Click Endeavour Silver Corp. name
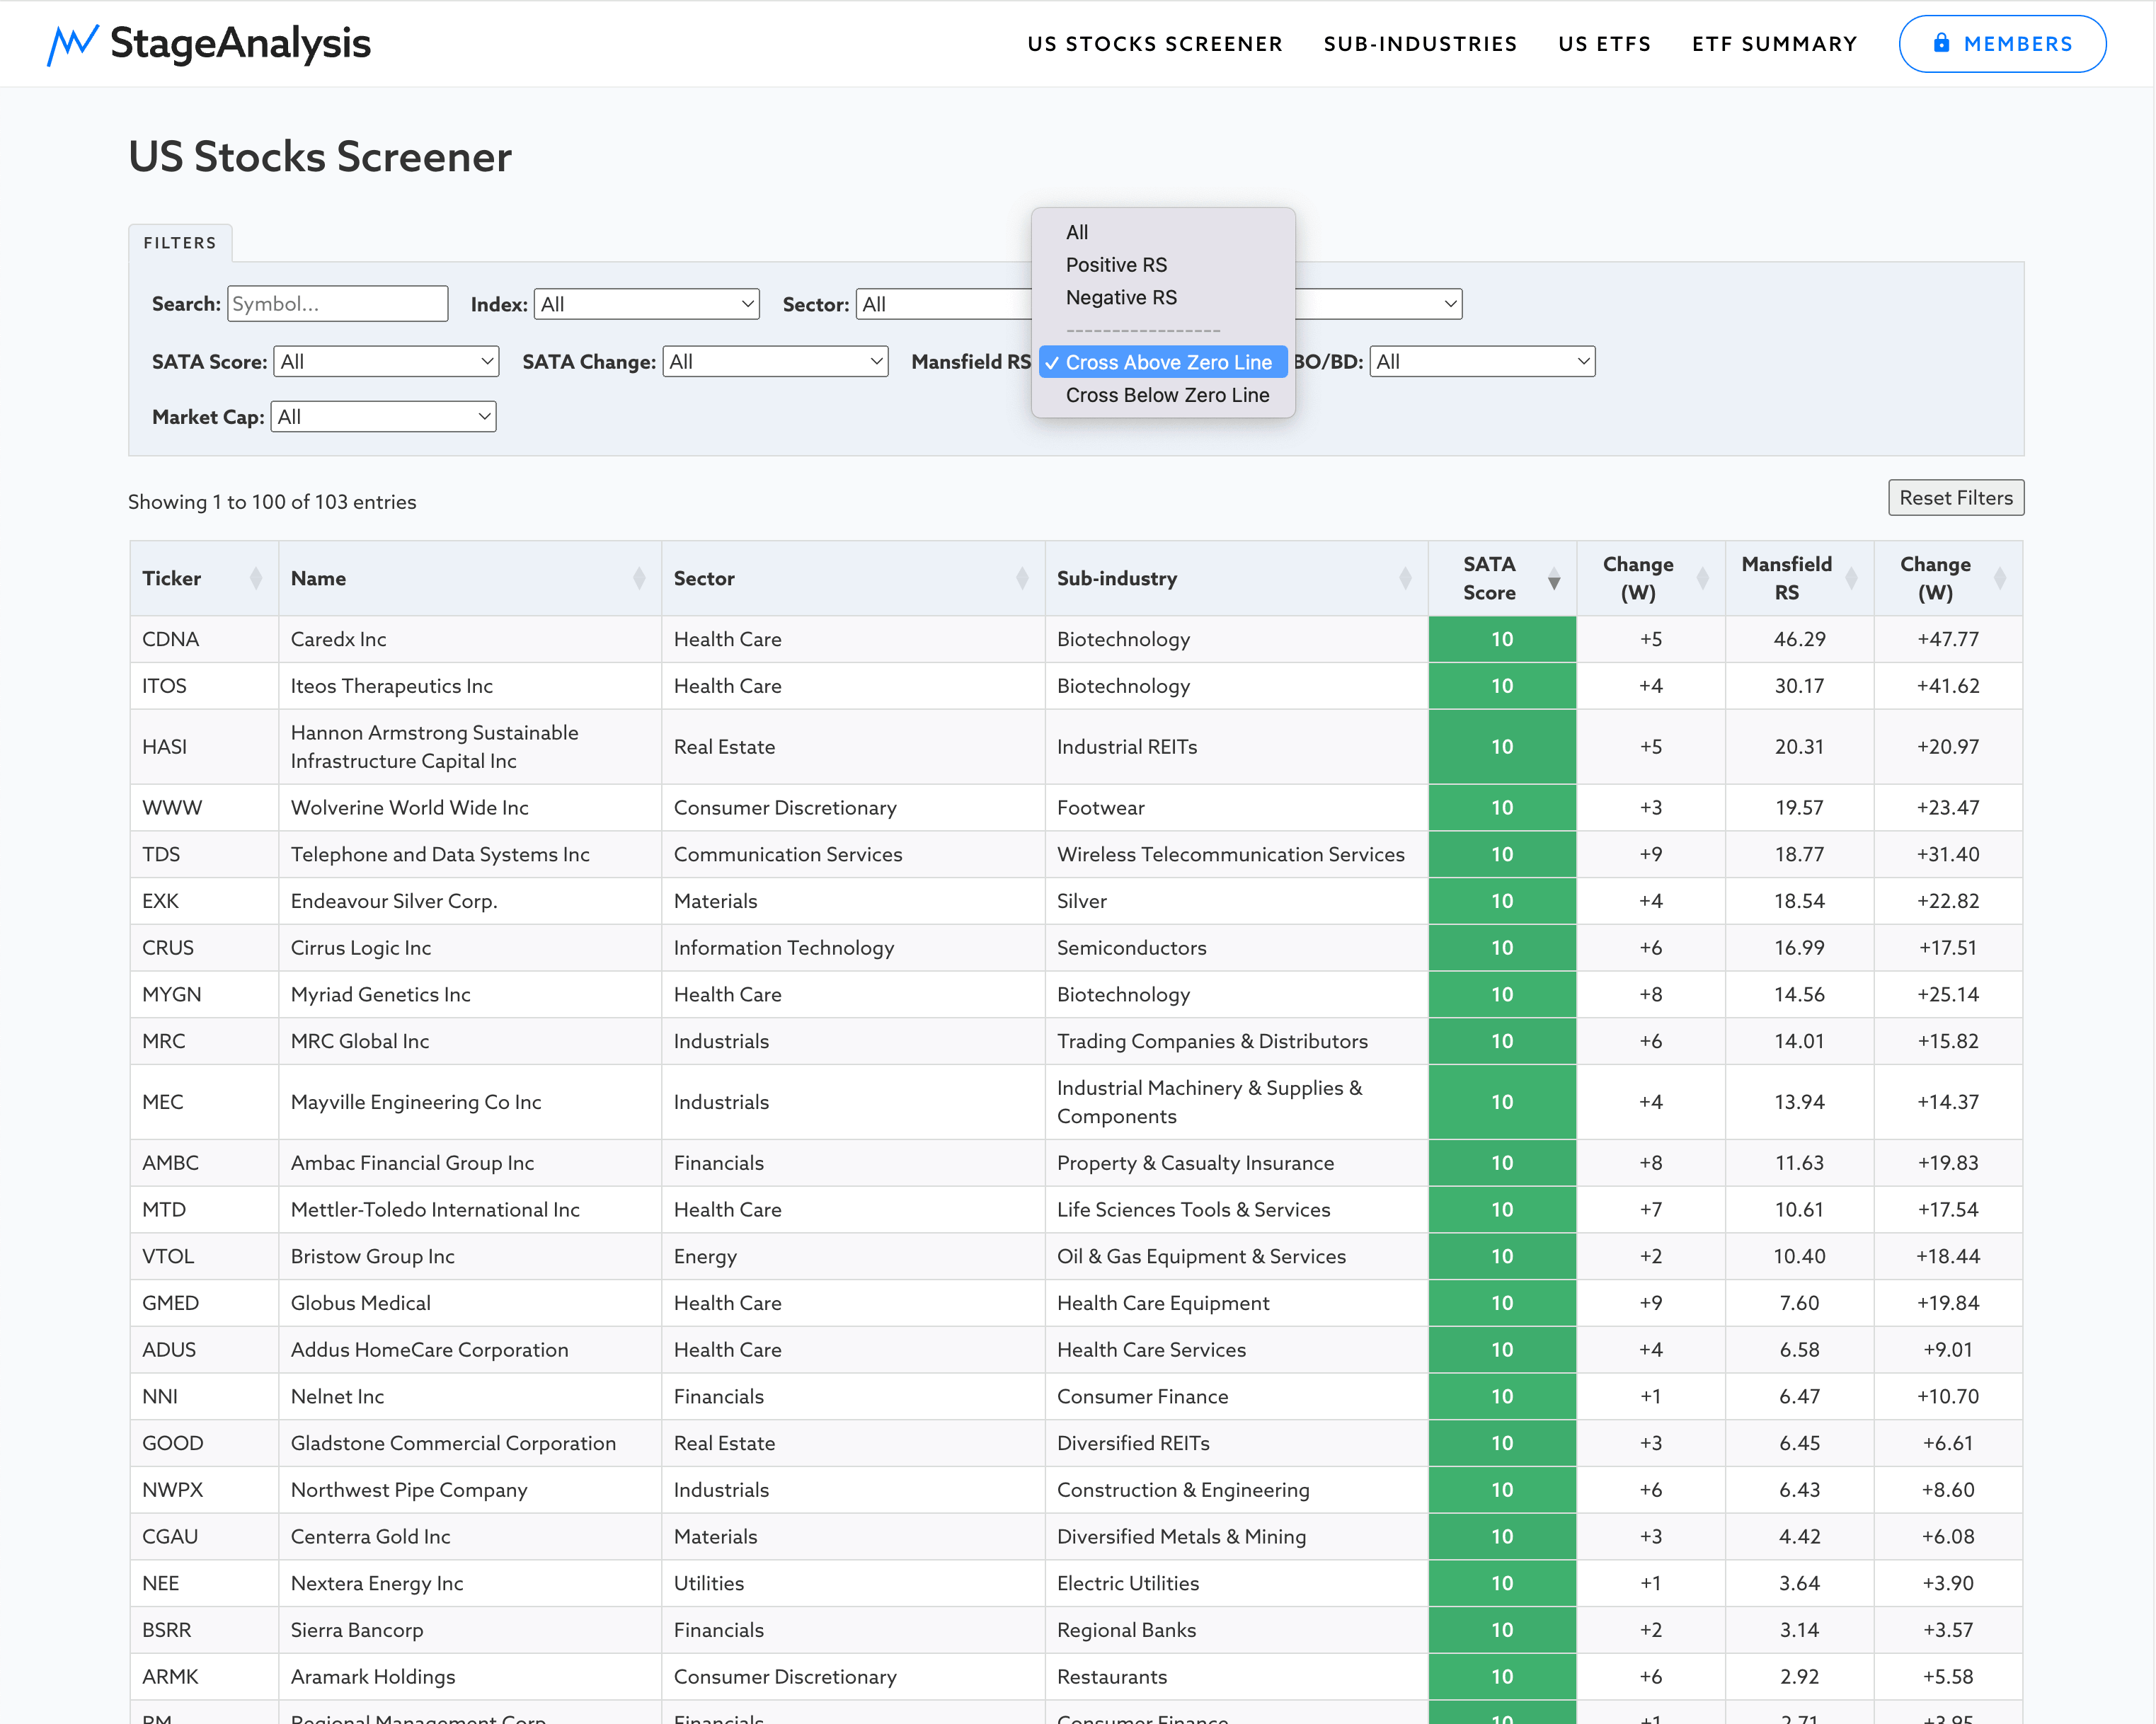Viewport: 2156px width, 1724px height. [x=394, y=901]
